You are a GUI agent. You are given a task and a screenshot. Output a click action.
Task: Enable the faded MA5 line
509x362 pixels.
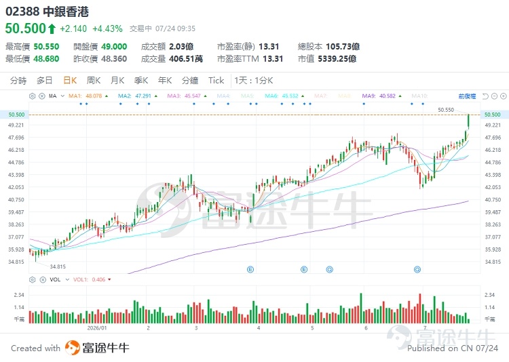[x=248, y=96]
